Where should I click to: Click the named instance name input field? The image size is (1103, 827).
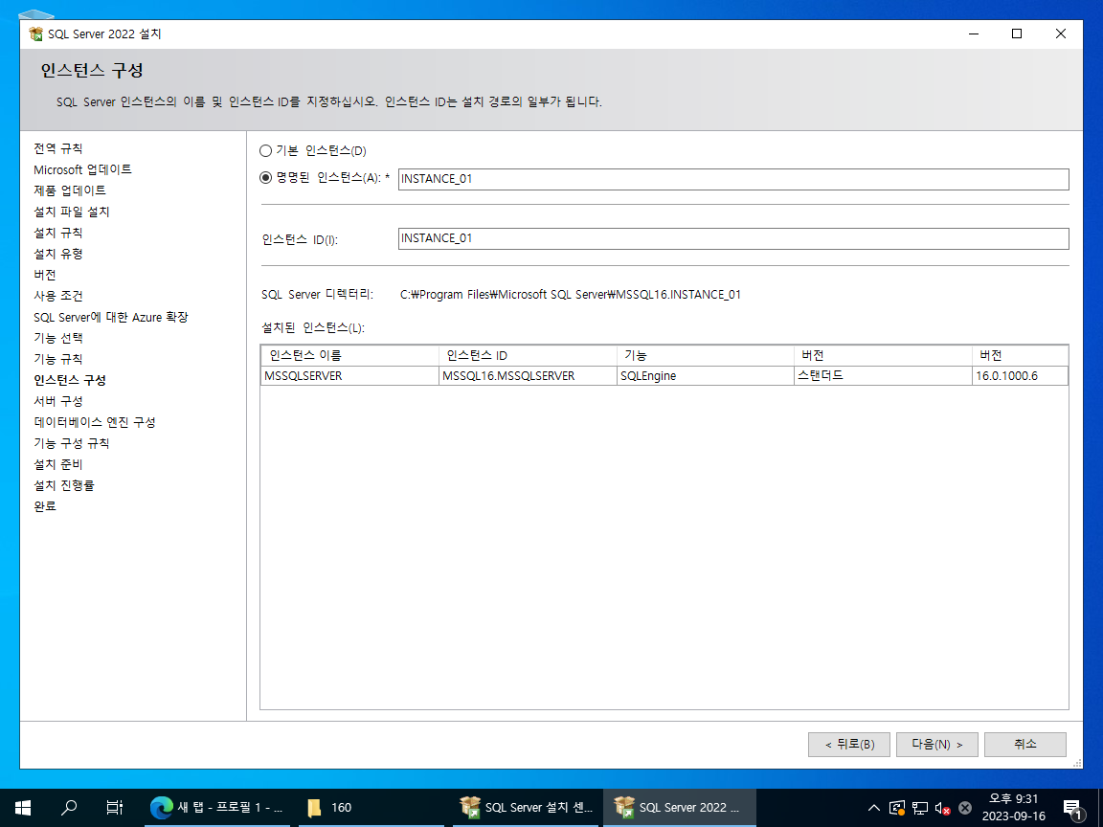[x=733, y=179]
